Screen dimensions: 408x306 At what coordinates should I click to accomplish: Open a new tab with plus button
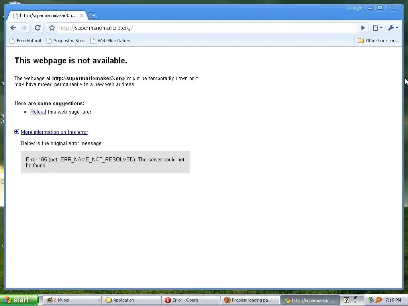coord(93,16)
